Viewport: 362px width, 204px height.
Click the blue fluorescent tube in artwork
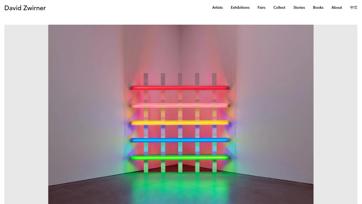180,140
